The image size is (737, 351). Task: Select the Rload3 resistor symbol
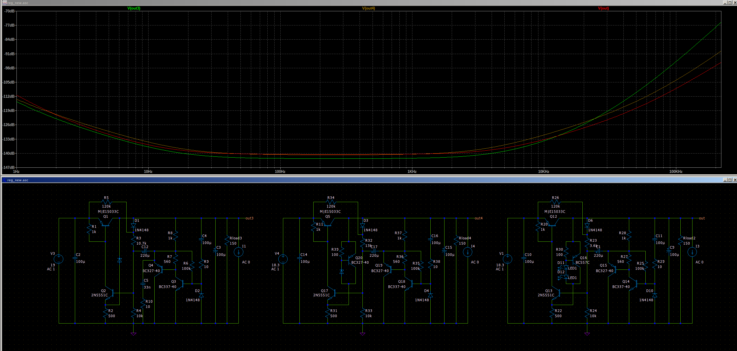tap(227, 241)
